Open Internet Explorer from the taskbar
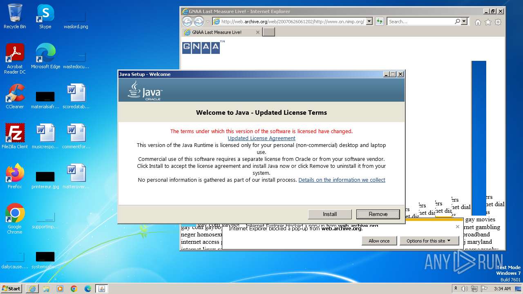The height and width of the screenshot is (294, 523). coord(32,289)
